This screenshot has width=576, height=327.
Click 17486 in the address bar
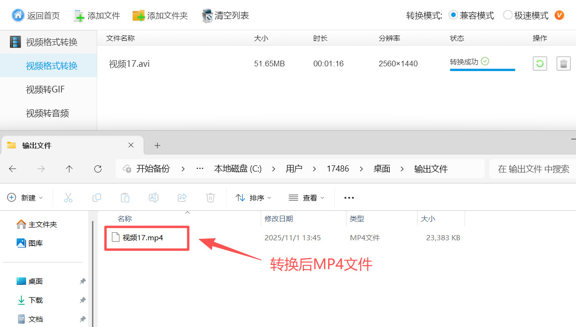pyautogui.click(x=338, y=169)
